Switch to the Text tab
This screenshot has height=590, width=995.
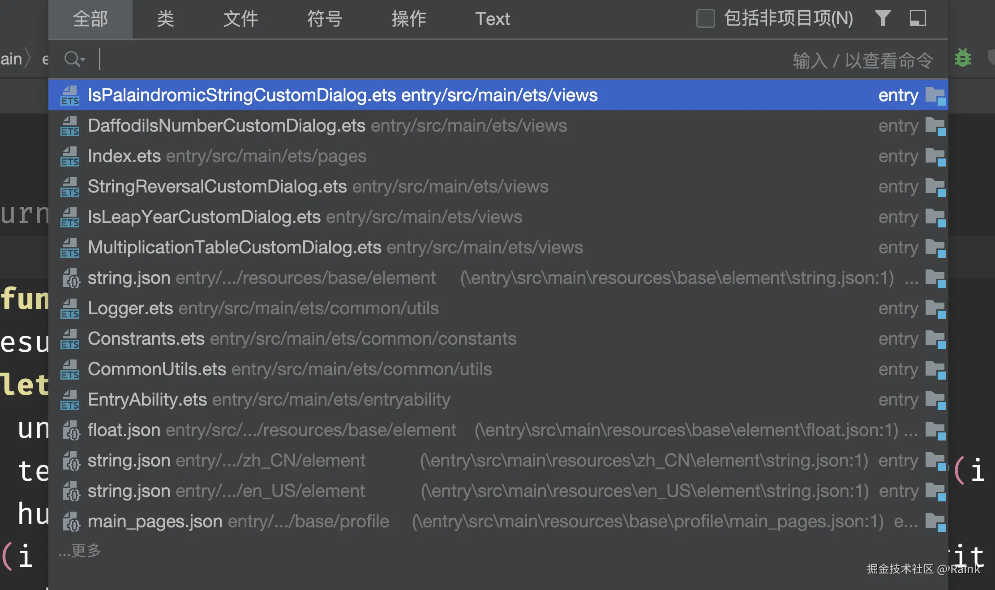click(492, 19)
